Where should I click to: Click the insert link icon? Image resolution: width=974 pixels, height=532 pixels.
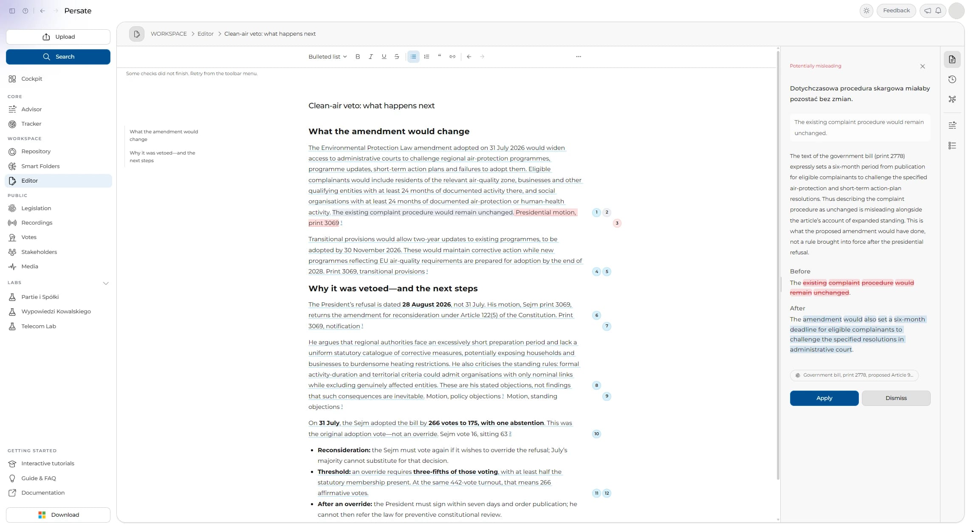pos(452,56)
